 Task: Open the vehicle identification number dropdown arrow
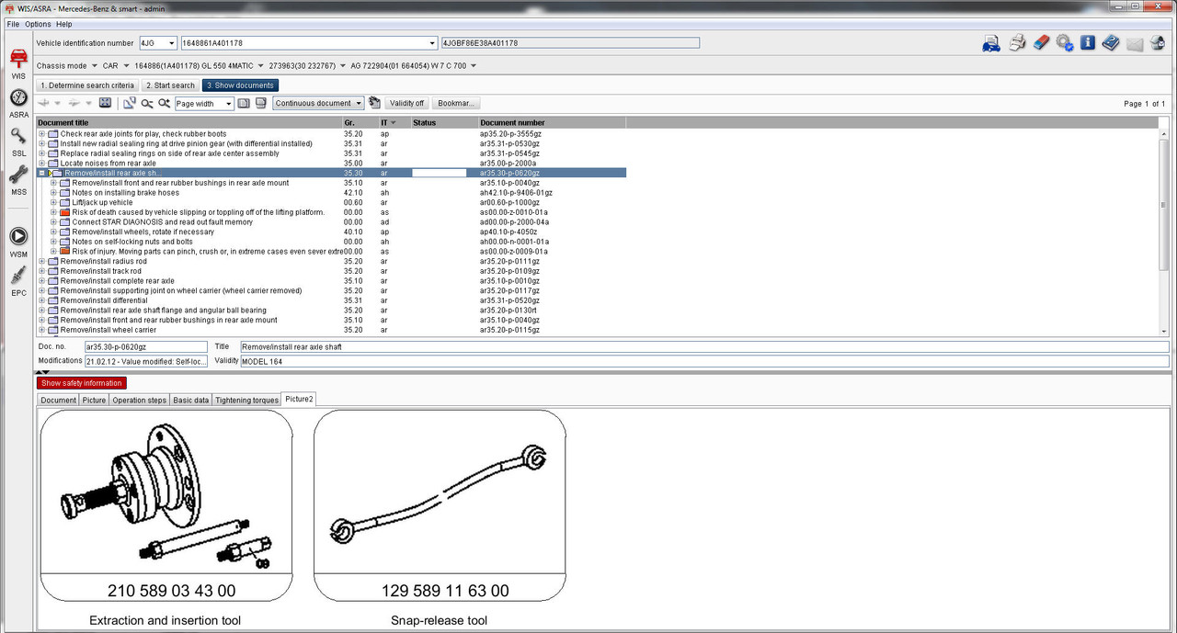[x=432, y=43]
